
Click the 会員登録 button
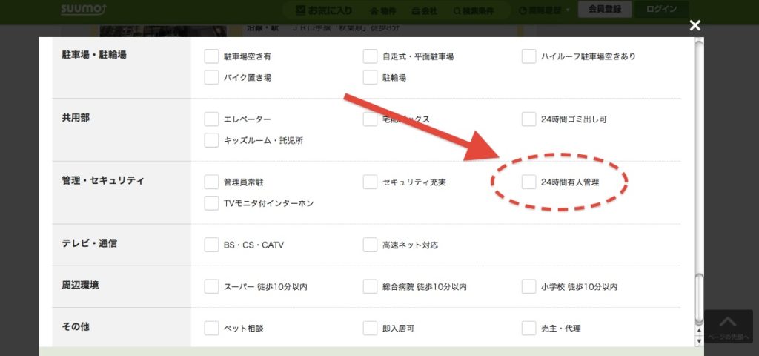coord(605,9)
